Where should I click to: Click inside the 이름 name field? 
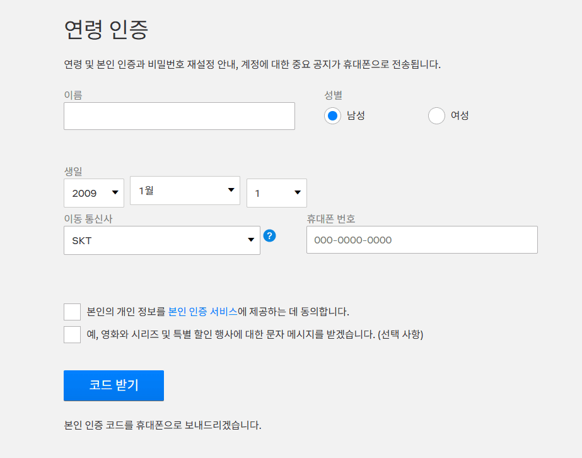click(178, 116)
